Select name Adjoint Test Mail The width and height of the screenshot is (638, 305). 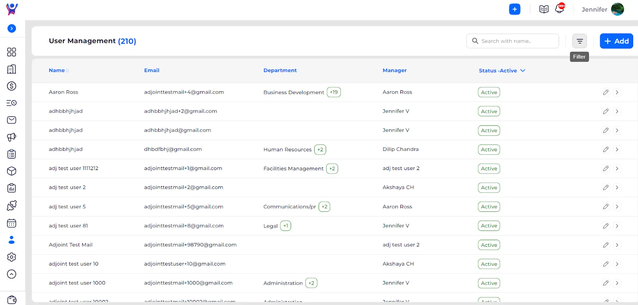[x=71, y=245]
